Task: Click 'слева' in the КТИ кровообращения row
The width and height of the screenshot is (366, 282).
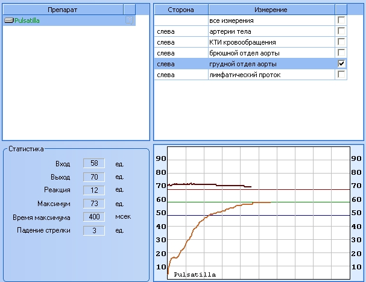Action: coord(166,42)
